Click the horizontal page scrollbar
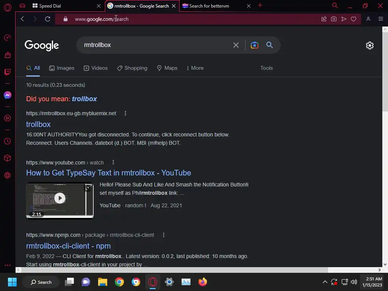This screenshot has height=291, width=388. (x=174, y=270)
